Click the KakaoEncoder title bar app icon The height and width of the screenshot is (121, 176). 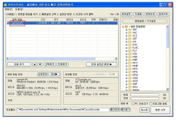[5, 5]
